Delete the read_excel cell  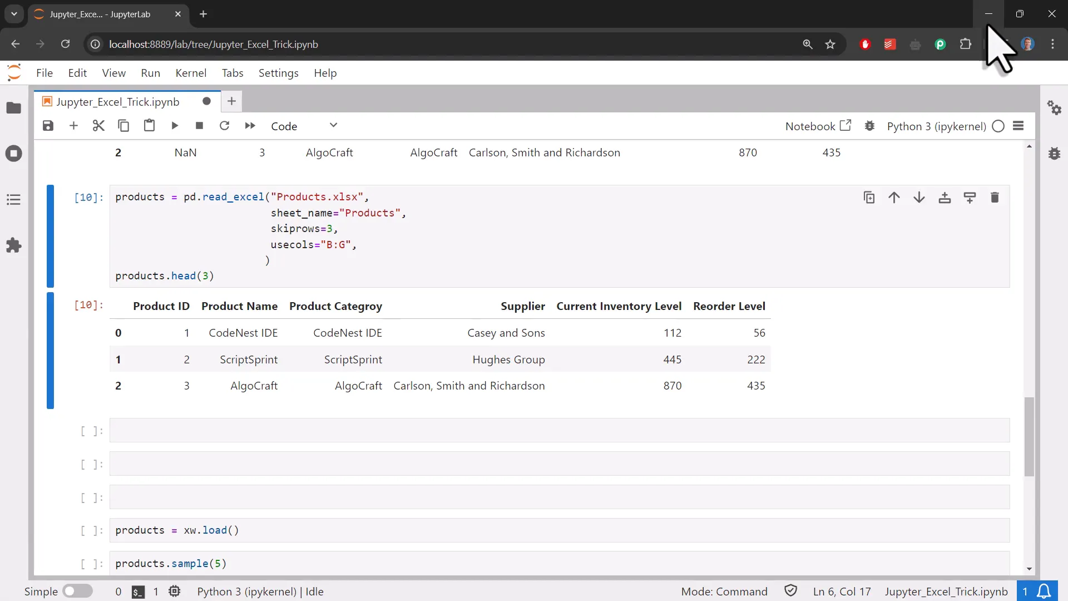pyautogui.click(x=995, y=198)
